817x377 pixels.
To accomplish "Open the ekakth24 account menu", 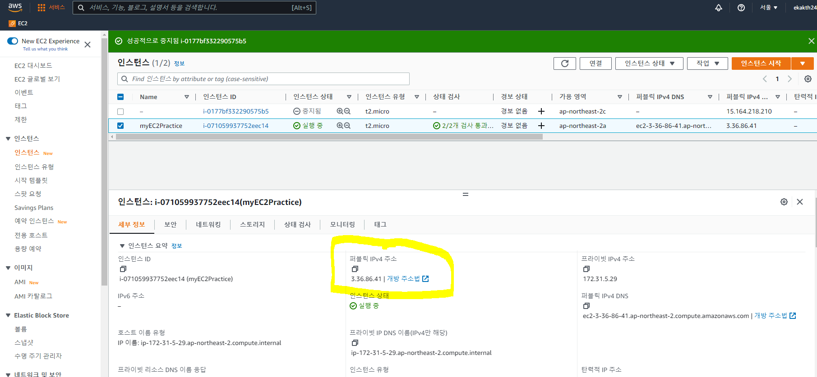I will pyautogui.click(x=805, y=8).
